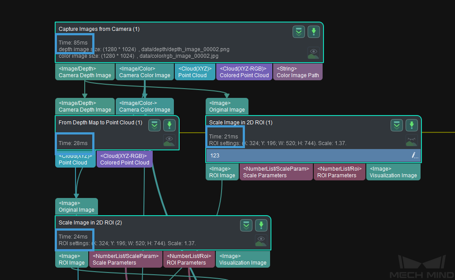Viewport: 455px width, 280px height.
Task: Click the 123 text field in Scale Image (1)
Action: [x=305, y=156]
